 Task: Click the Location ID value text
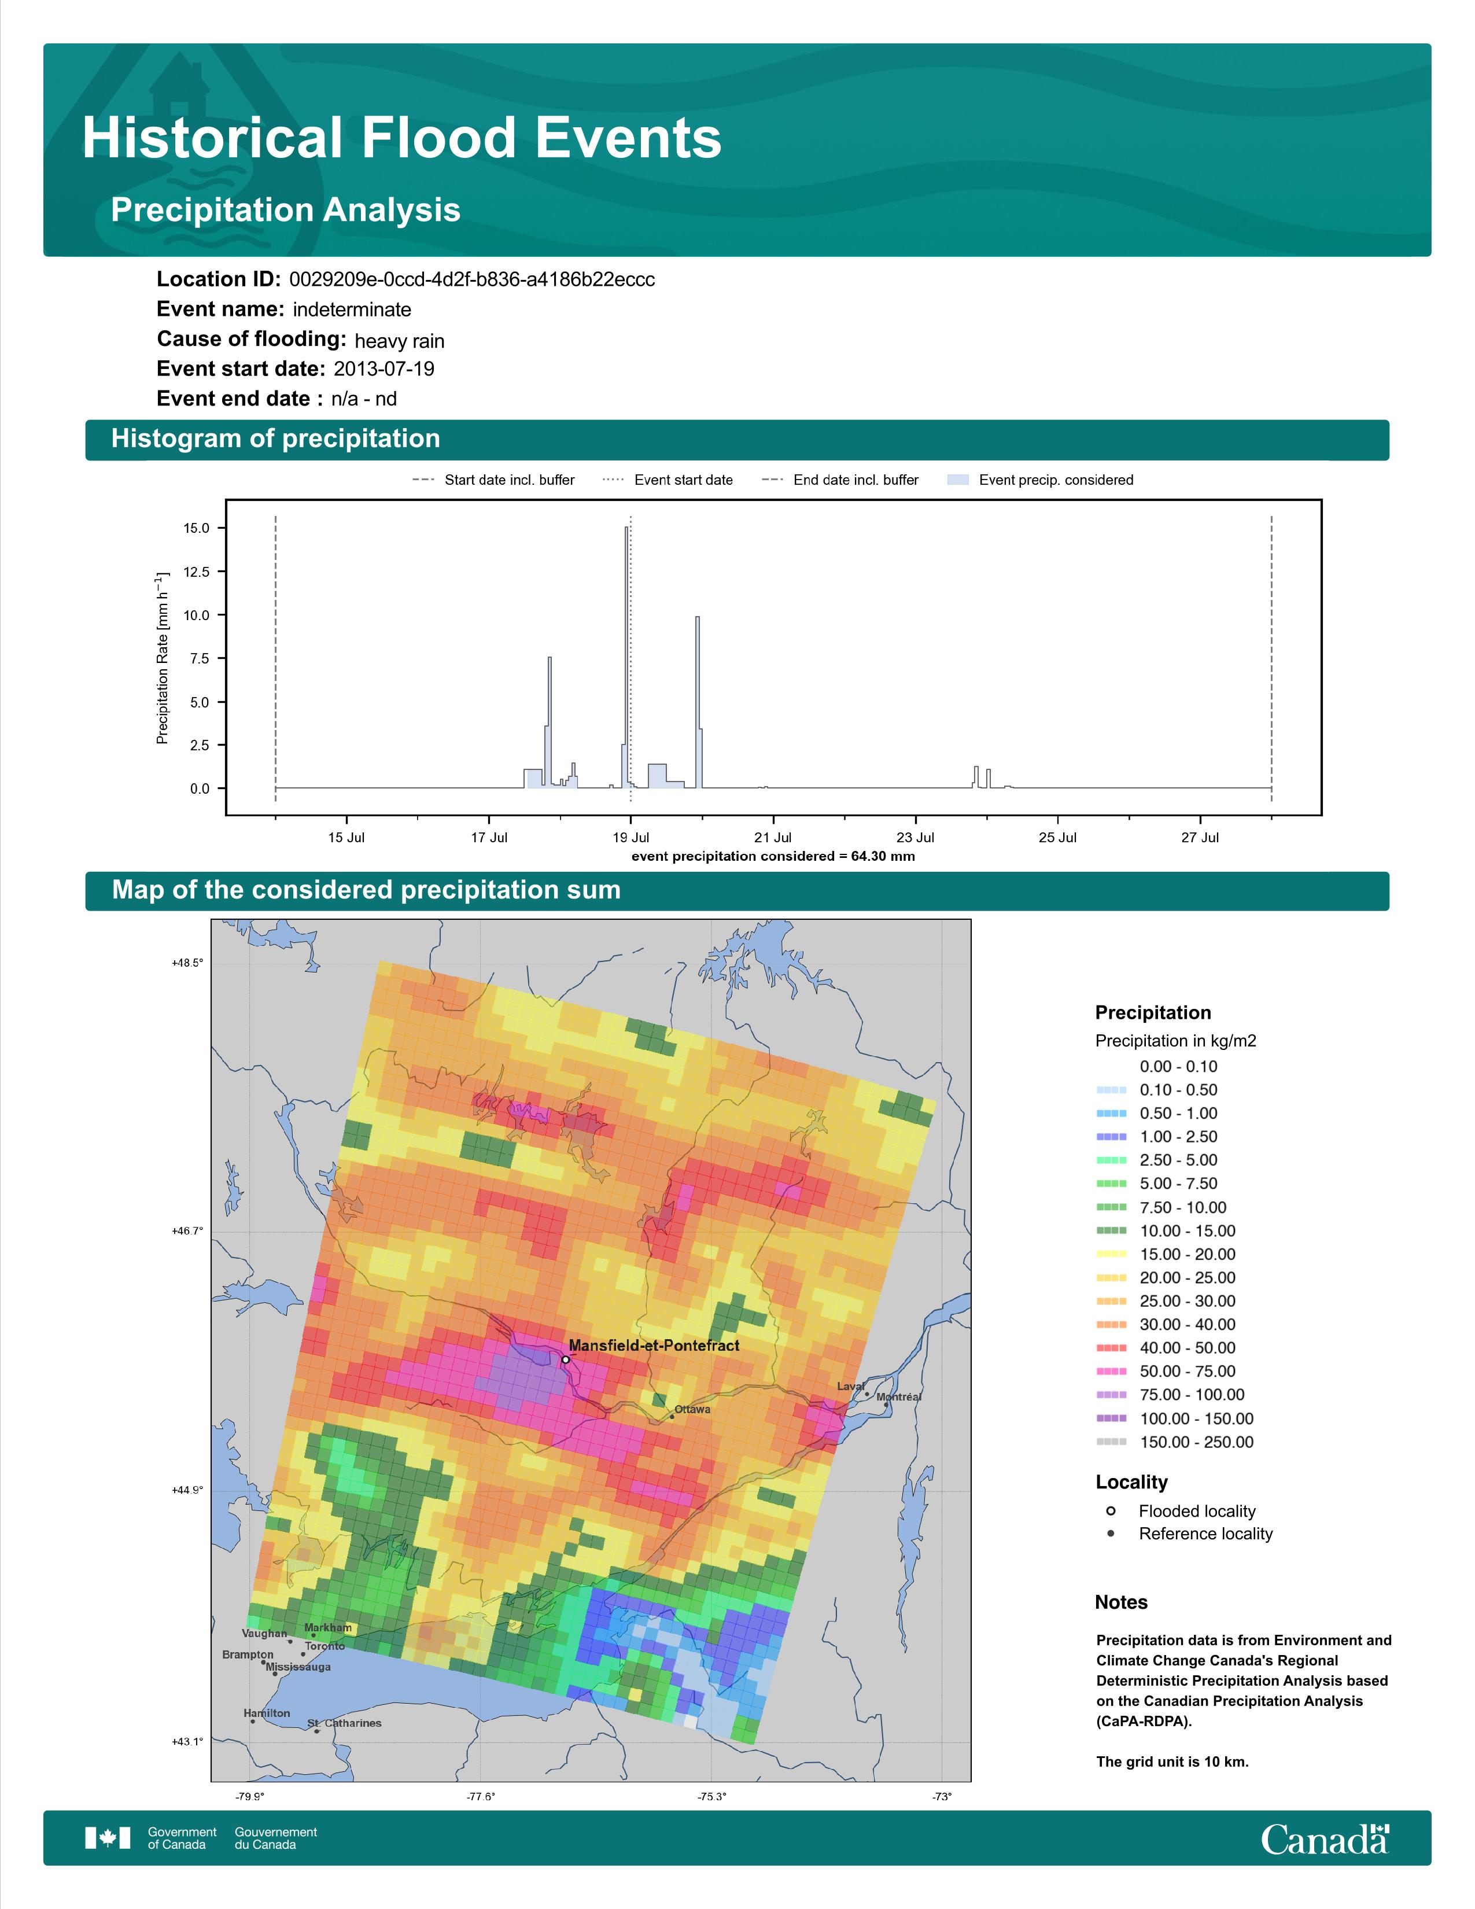[x=472, y=280]
